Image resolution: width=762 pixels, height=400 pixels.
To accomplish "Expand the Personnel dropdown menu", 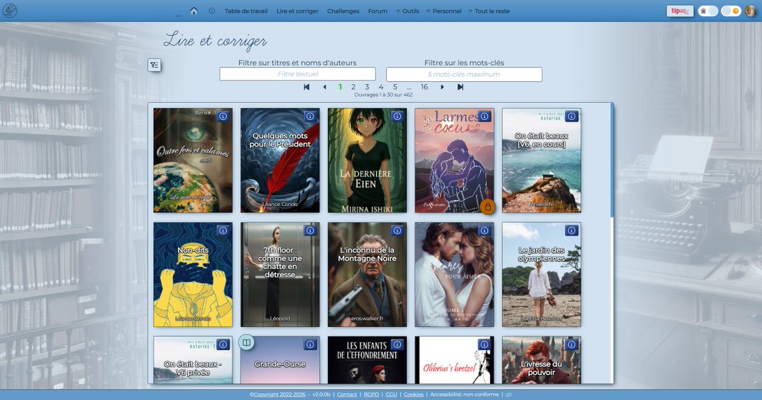I will pos(444,11).
